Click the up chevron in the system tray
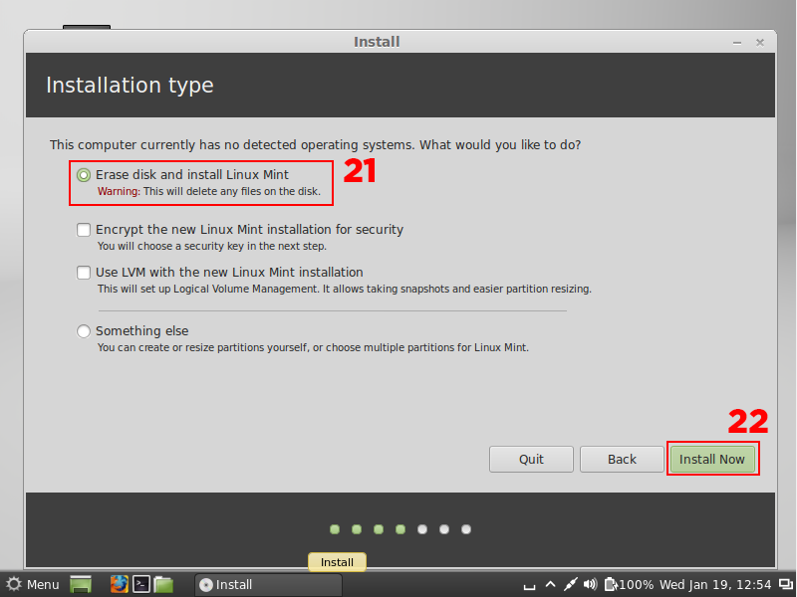This screenshot has height=597, width=797. point(549,584)
